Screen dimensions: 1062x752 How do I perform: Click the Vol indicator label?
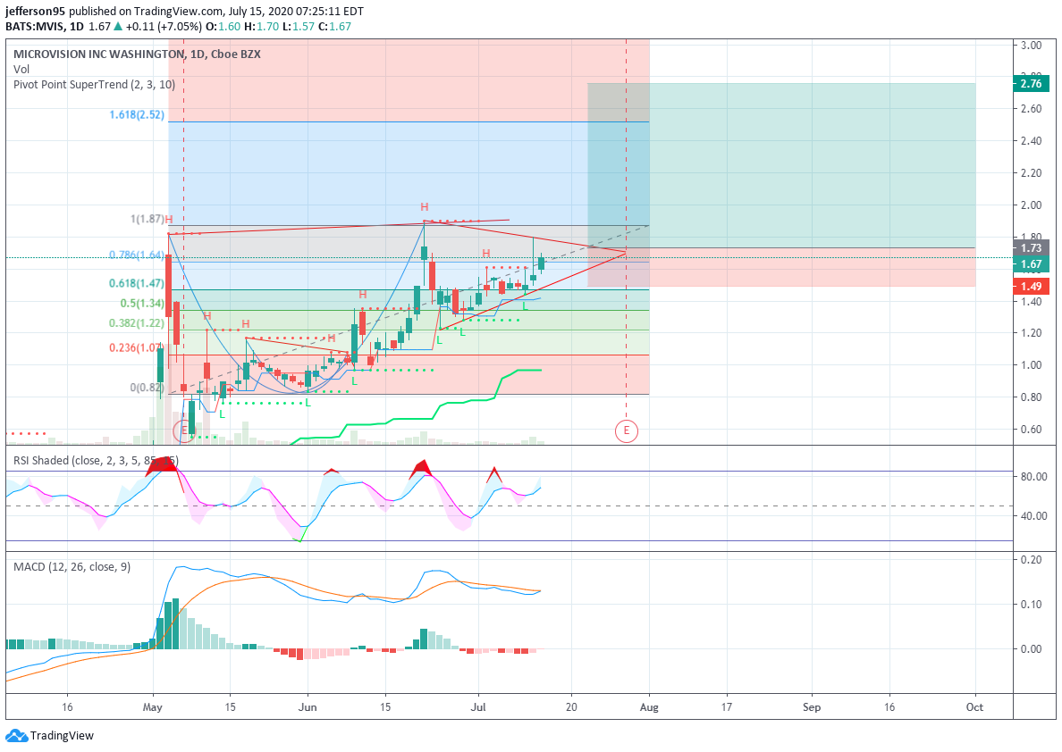coord(21,69)
